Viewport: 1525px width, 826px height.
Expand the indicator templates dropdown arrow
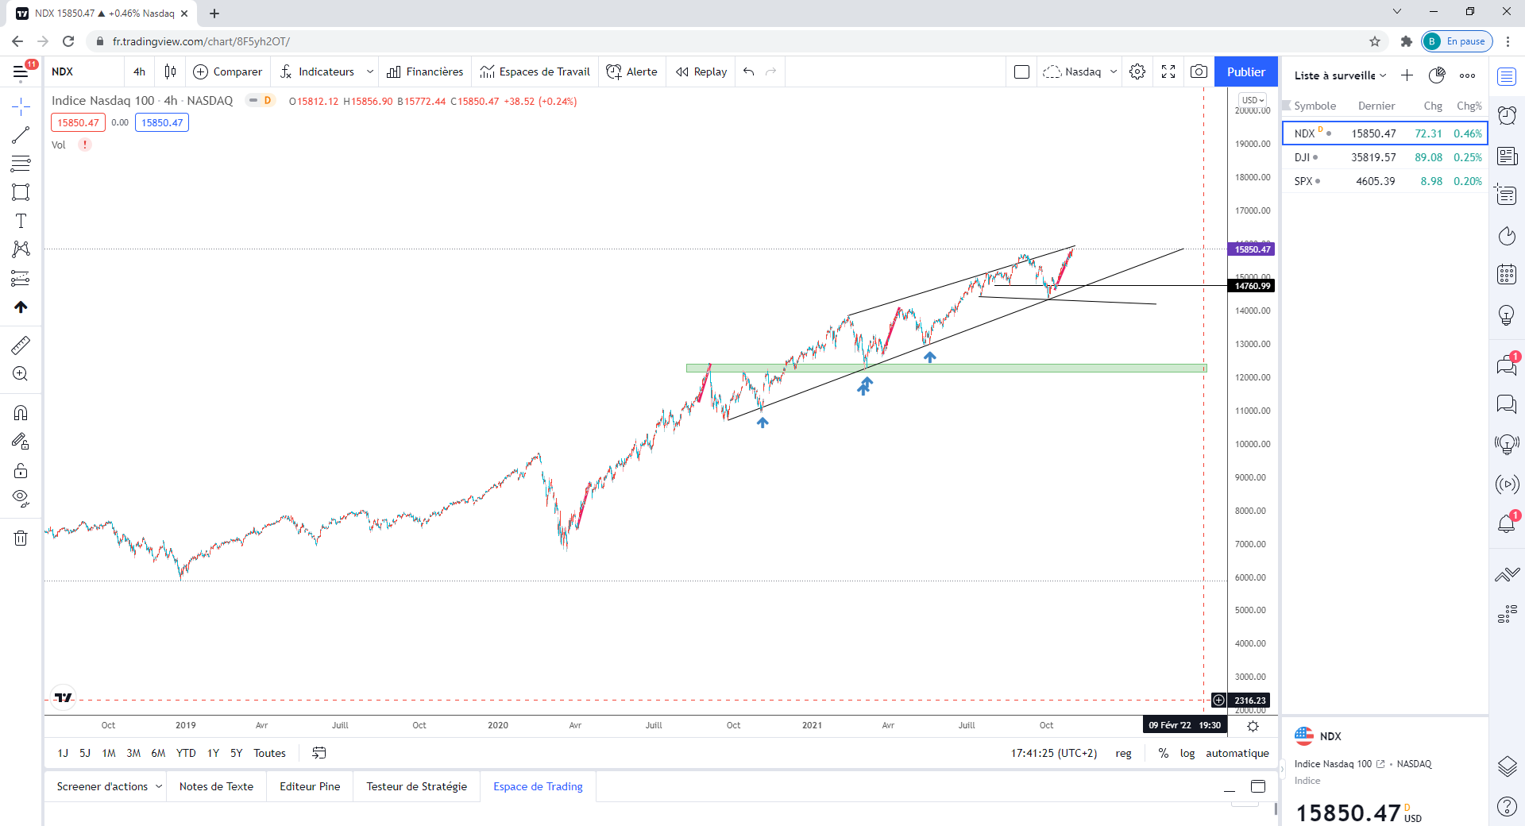point(369,72)
